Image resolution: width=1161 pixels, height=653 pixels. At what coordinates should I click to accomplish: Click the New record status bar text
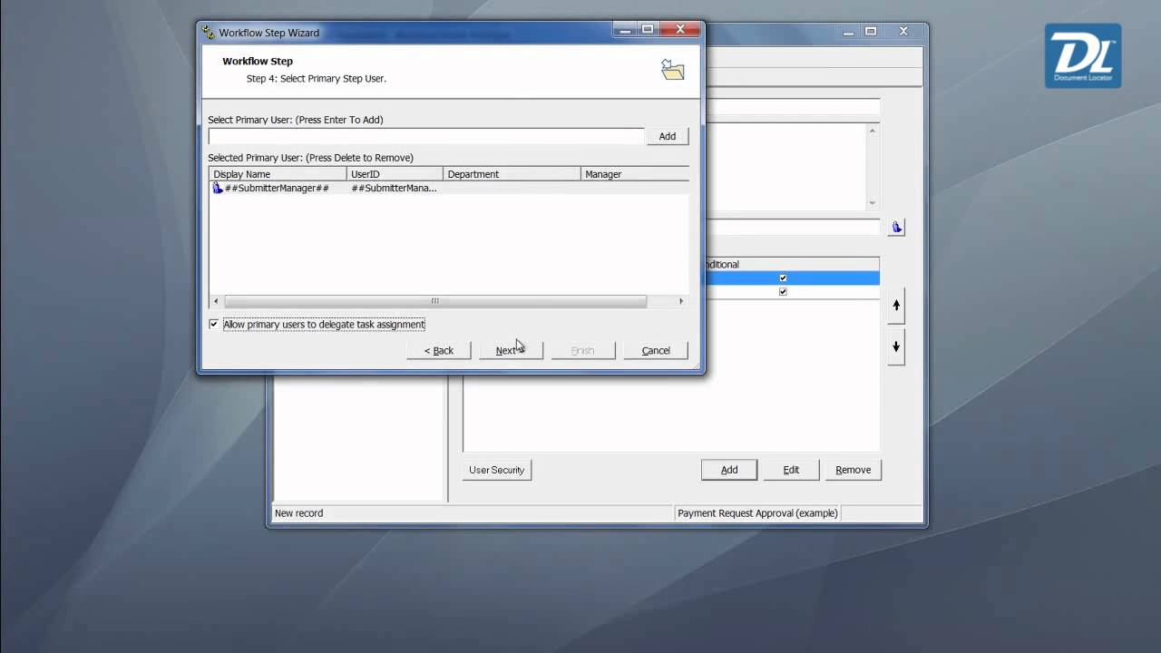tap(298, 513)
